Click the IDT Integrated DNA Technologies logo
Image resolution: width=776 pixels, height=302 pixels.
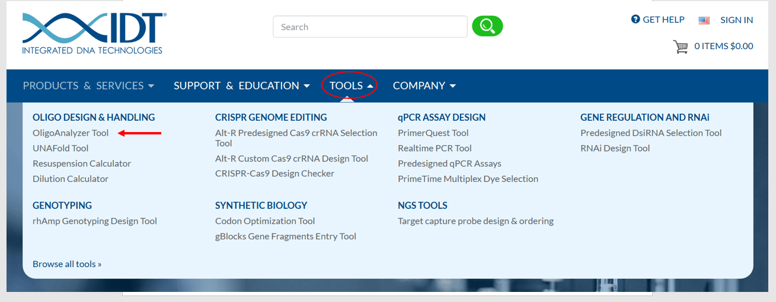[x=94, y=33]
